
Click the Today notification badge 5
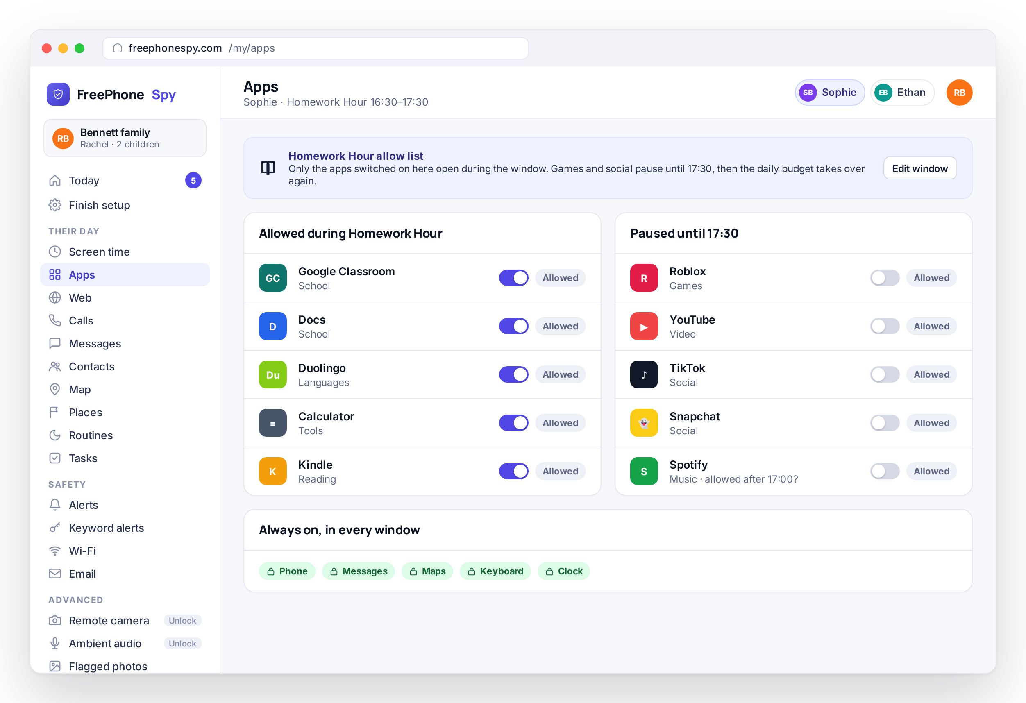[193, 181]
